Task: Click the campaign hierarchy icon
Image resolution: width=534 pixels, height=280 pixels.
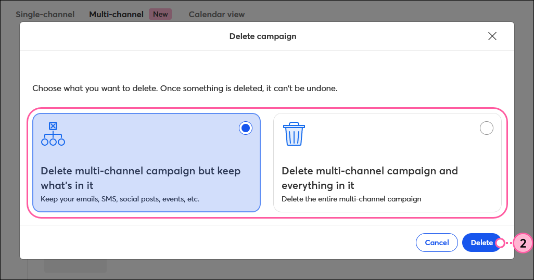Action: coord(53,134)
